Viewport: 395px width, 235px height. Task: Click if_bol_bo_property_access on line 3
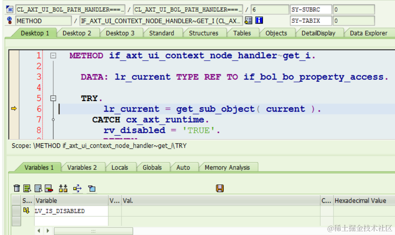[x=313, y=77]
